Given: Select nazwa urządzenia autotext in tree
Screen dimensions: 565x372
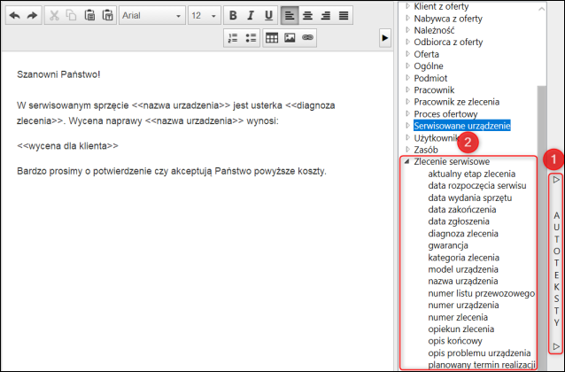Looking at the screenshot, I should [463, 281].
